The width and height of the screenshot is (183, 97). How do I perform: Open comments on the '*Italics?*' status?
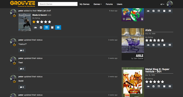pyautogui.click(x=22, y=50)
